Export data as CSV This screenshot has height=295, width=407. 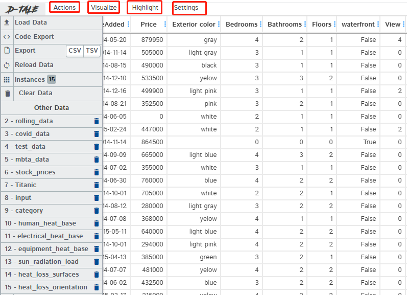pyautogui.click(x=75, y=51)
